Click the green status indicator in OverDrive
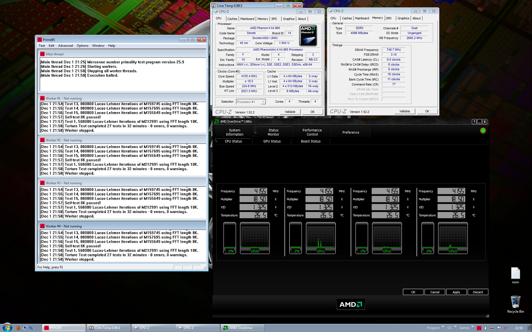The width and height of the screenshot is (532, 332). pos(483,131)
